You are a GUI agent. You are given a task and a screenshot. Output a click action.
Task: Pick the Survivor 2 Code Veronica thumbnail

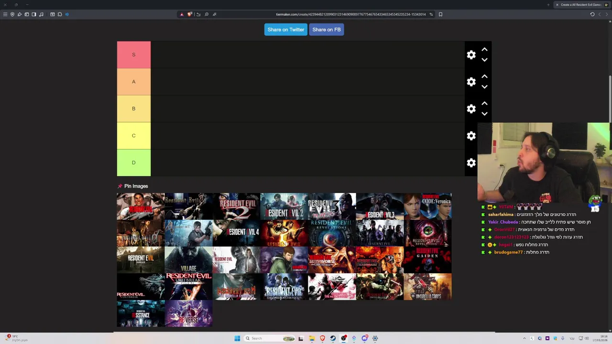(332, 260)
